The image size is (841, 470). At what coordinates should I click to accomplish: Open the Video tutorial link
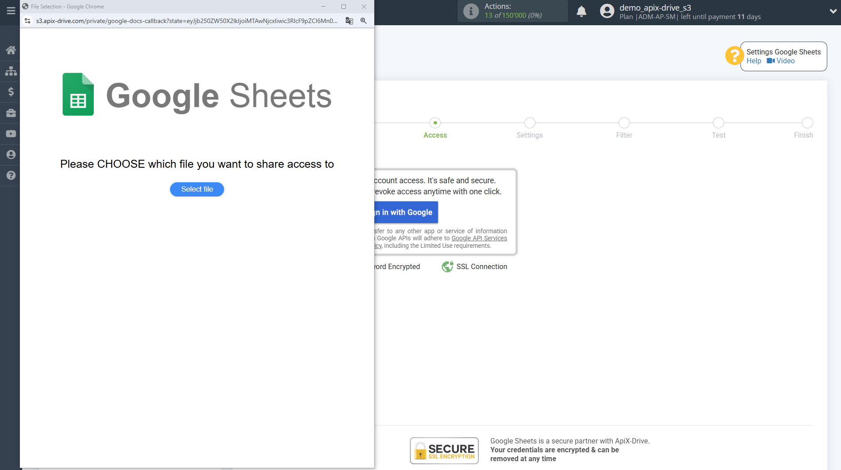tap(781, 61)
